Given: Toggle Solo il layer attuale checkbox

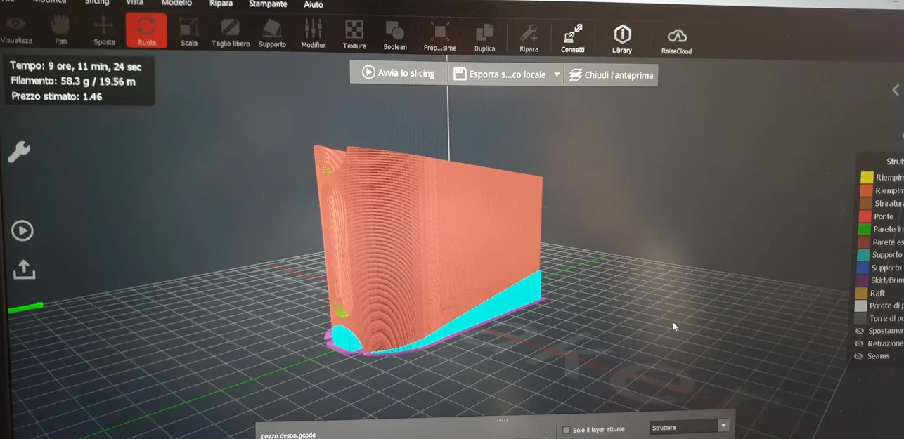Looking at the screenshot, I should pos(567,430).
